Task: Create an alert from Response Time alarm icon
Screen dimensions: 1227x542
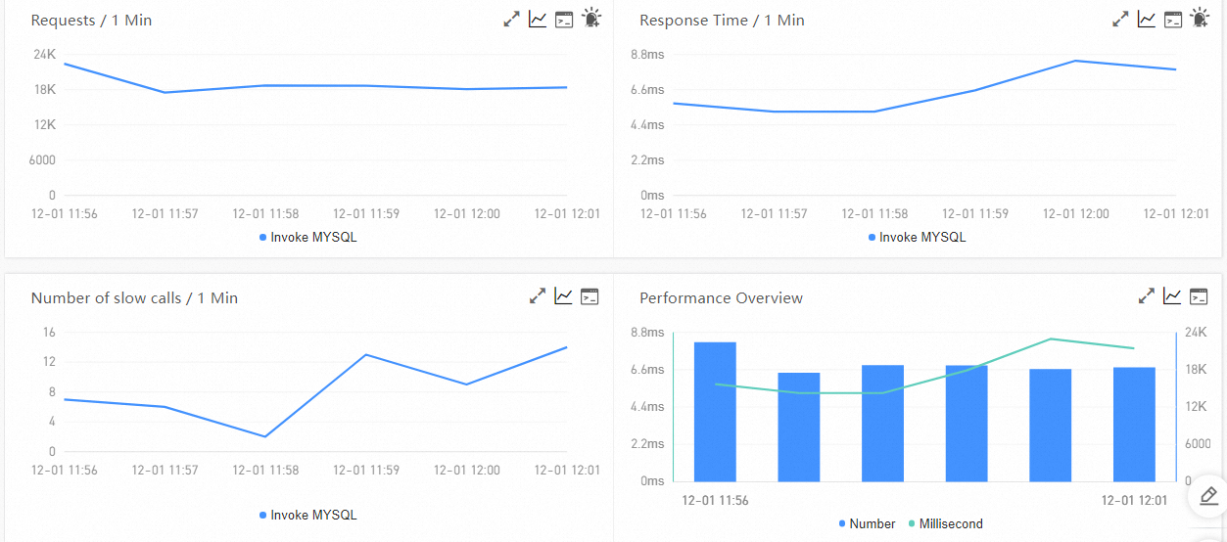Action: [1201, 18]
